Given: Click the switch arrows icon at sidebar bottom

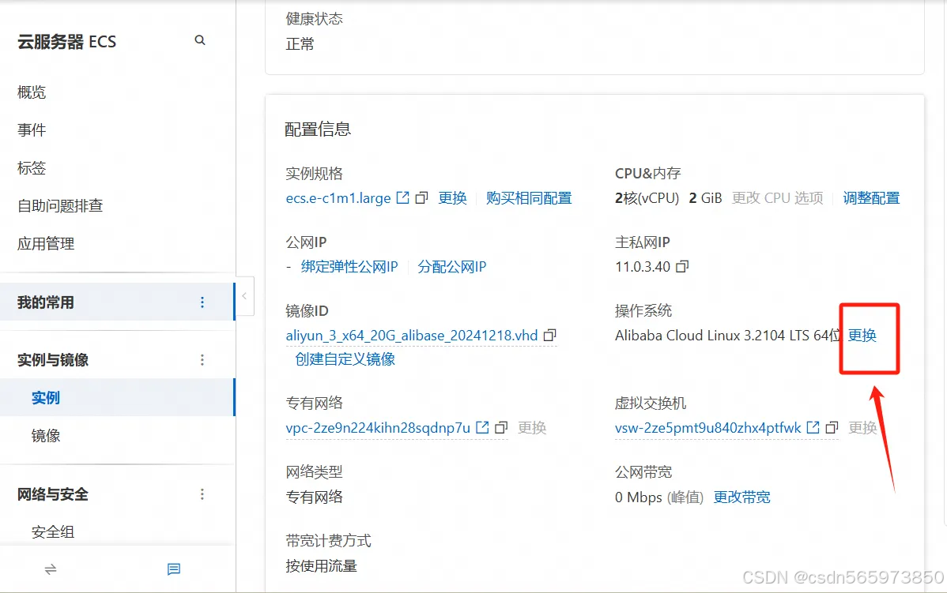Looking at the screenshot, I should click(51, 569).
